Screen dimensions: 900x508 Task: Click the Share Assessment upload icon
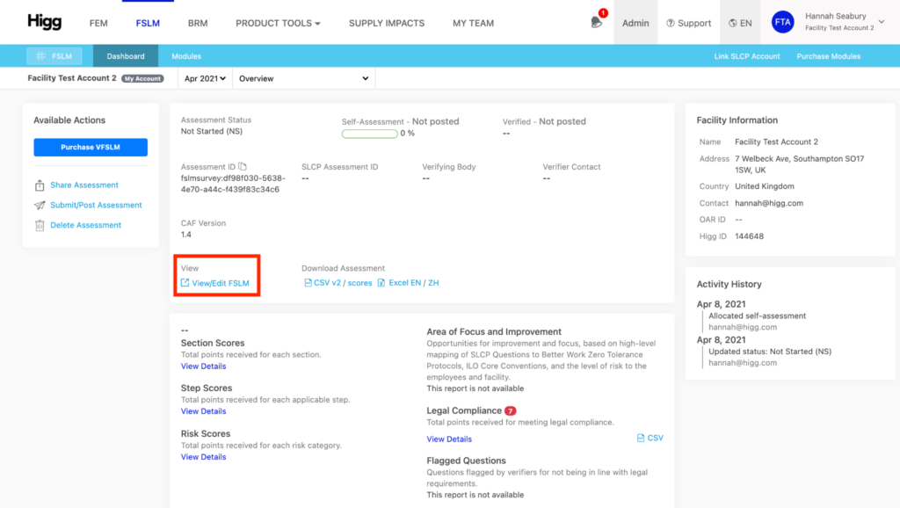[x=40, y=185]
